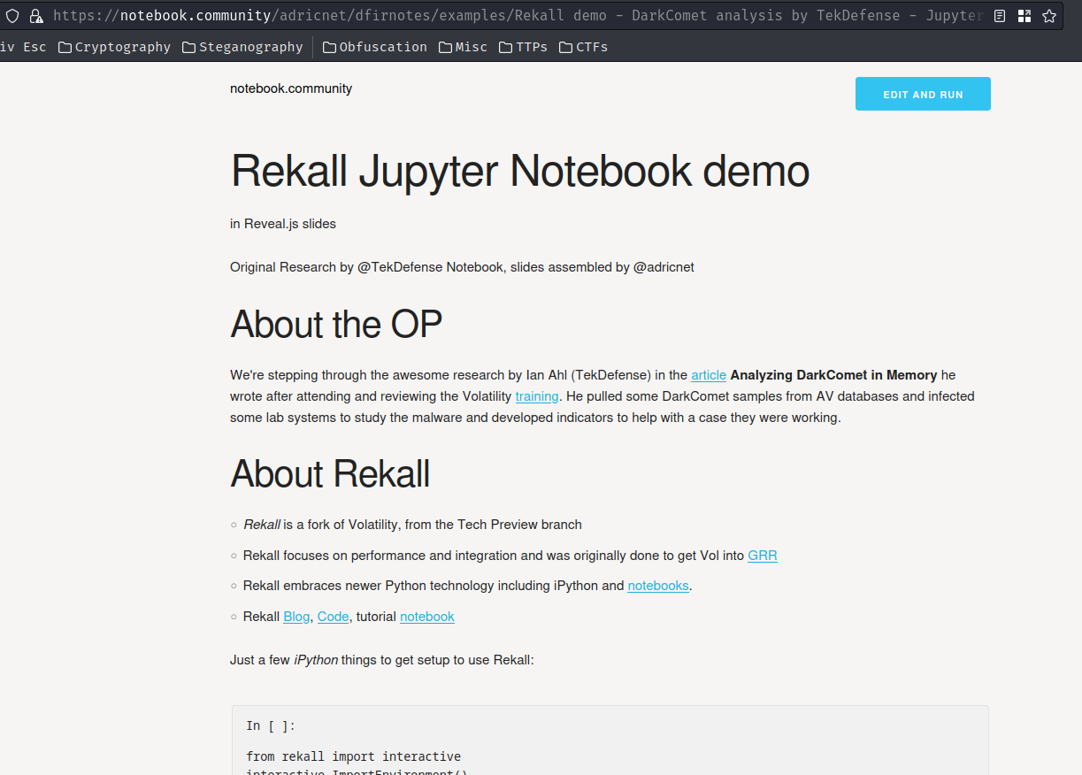This screenshot has height=775, width=1082.
Task: Open the Steganography bookmarks folder
Action: pos(242,47)
